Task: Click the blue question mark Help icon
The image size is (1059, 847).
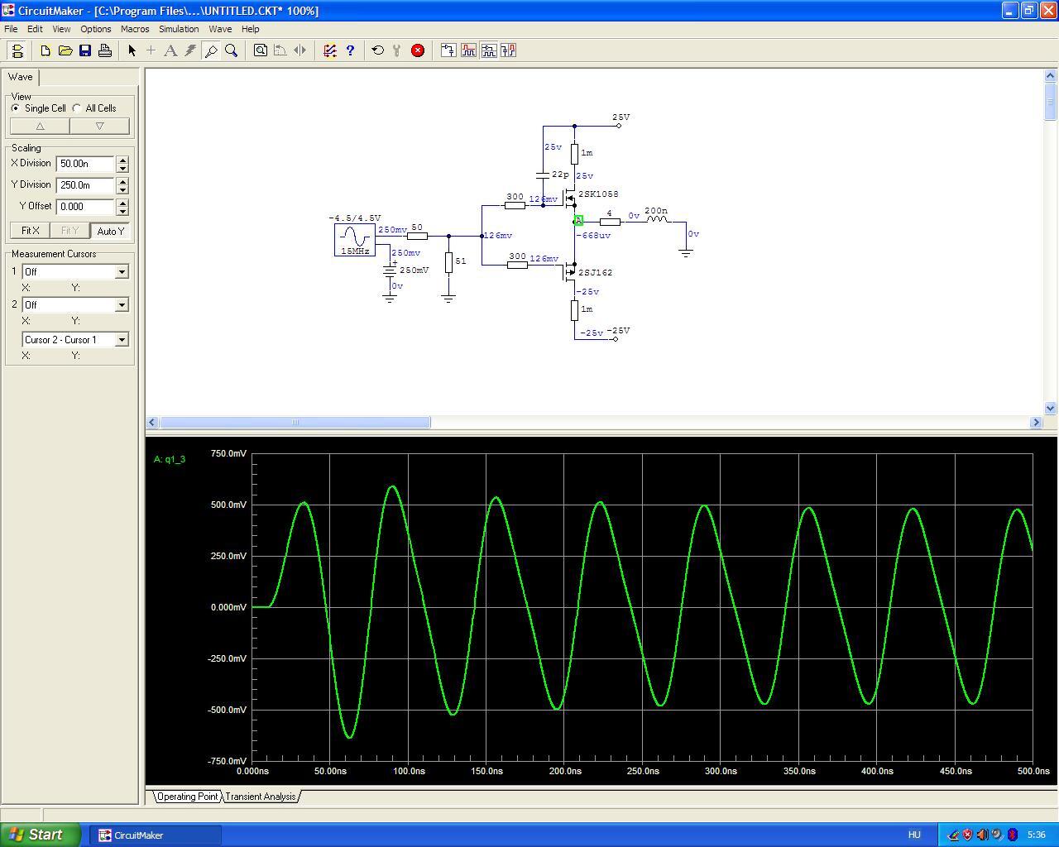Action: click(x=350, y=50)
